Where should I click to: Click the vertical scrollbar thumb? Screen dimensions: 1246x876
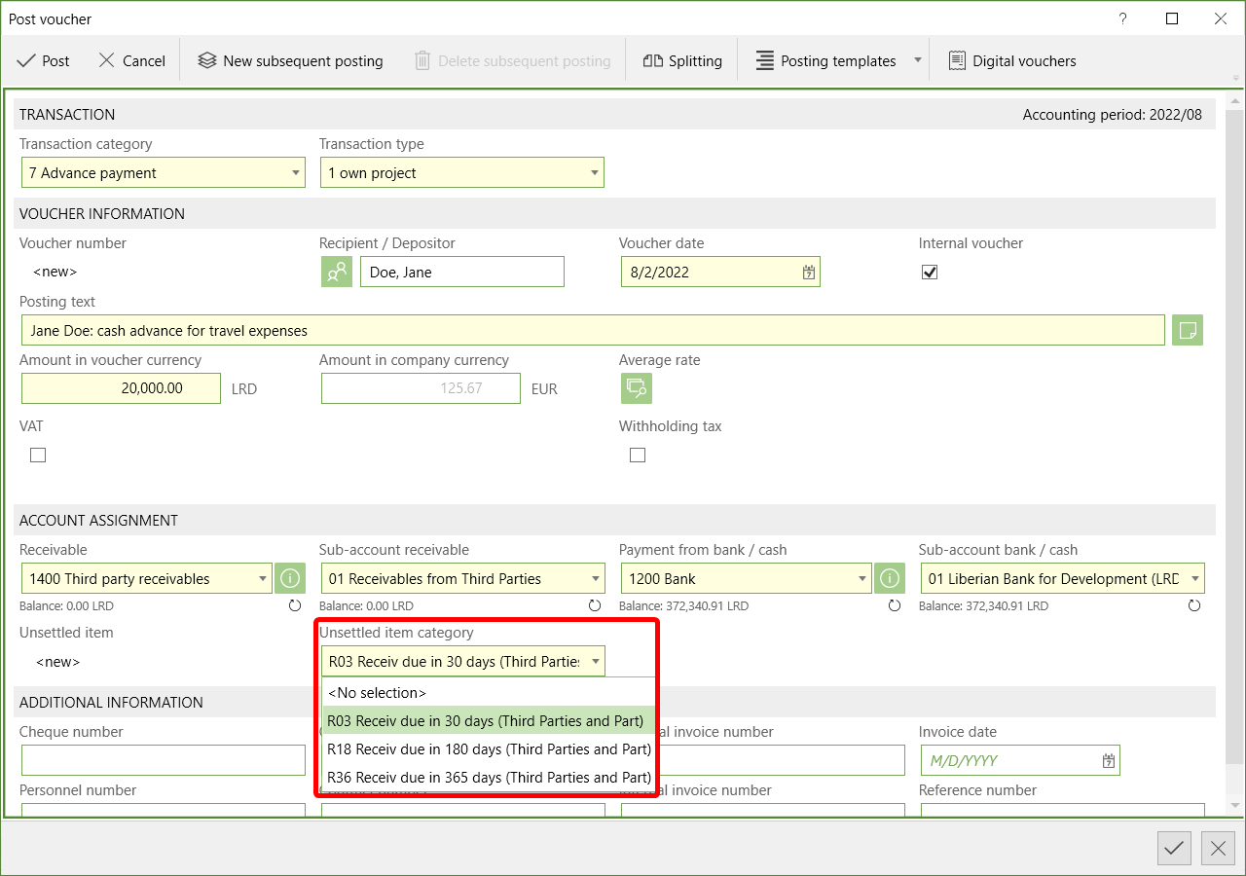tap(1233, 436)
